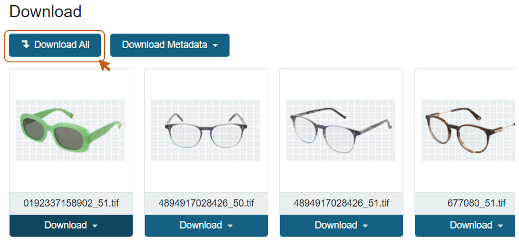
Task: Click the caret arrow under green sunglasses
Action: pos(96,226)
